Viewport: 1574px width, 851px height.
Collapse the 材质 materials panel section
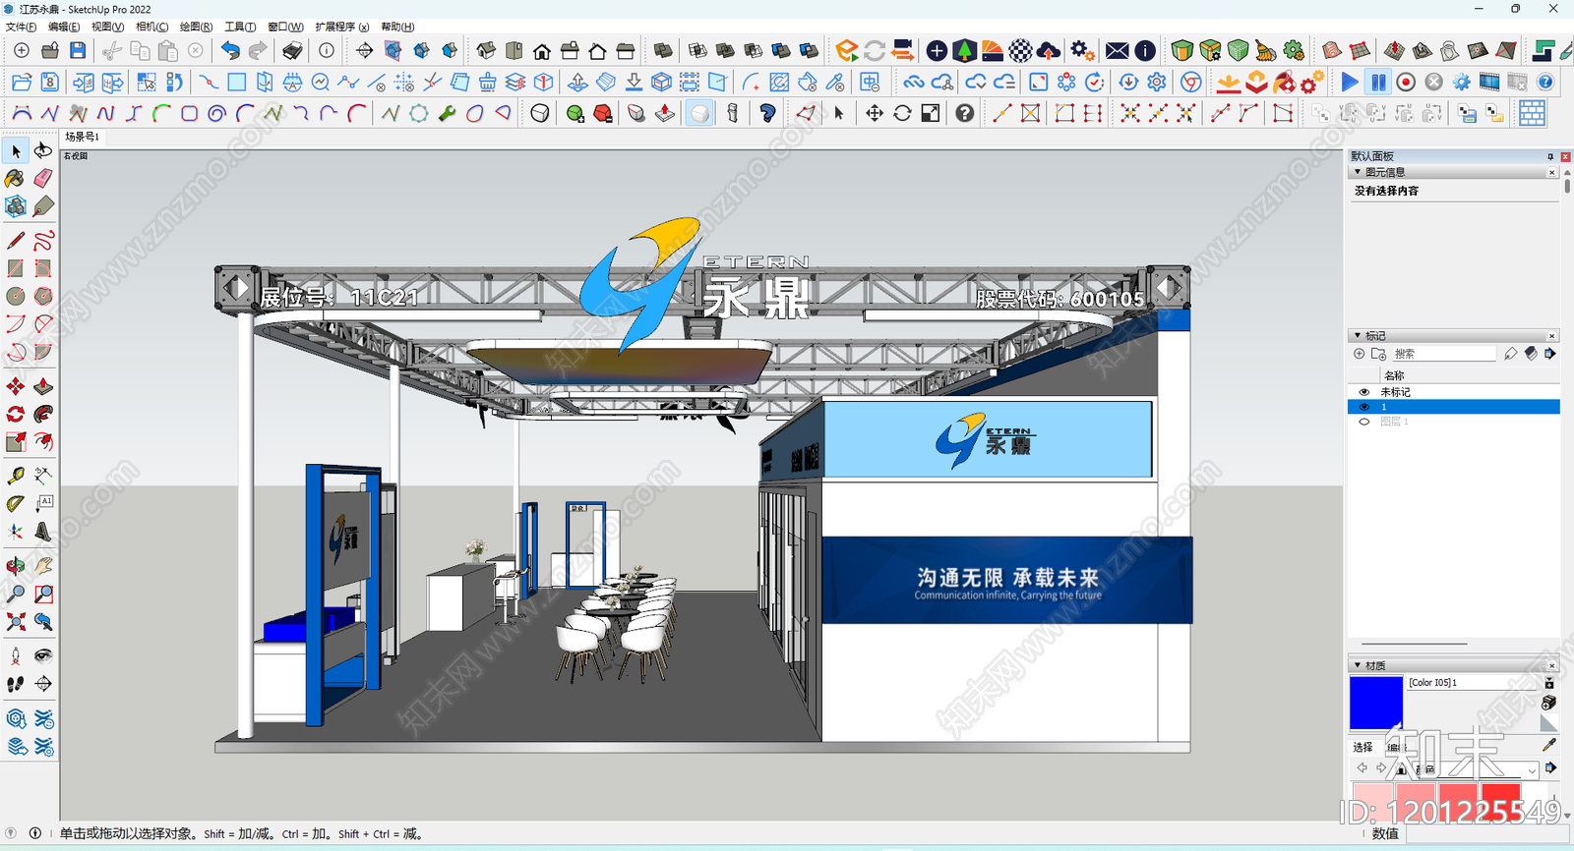click(1358, 665)
